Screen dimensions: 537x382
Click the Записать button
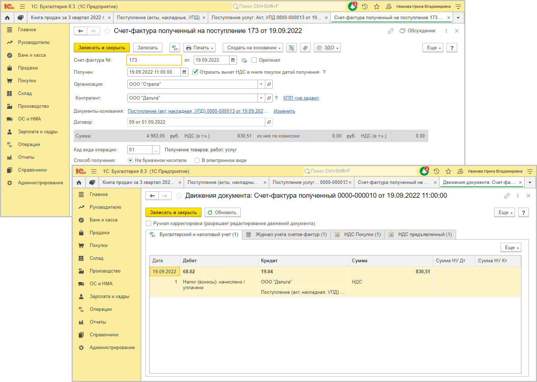pos(148,48)
